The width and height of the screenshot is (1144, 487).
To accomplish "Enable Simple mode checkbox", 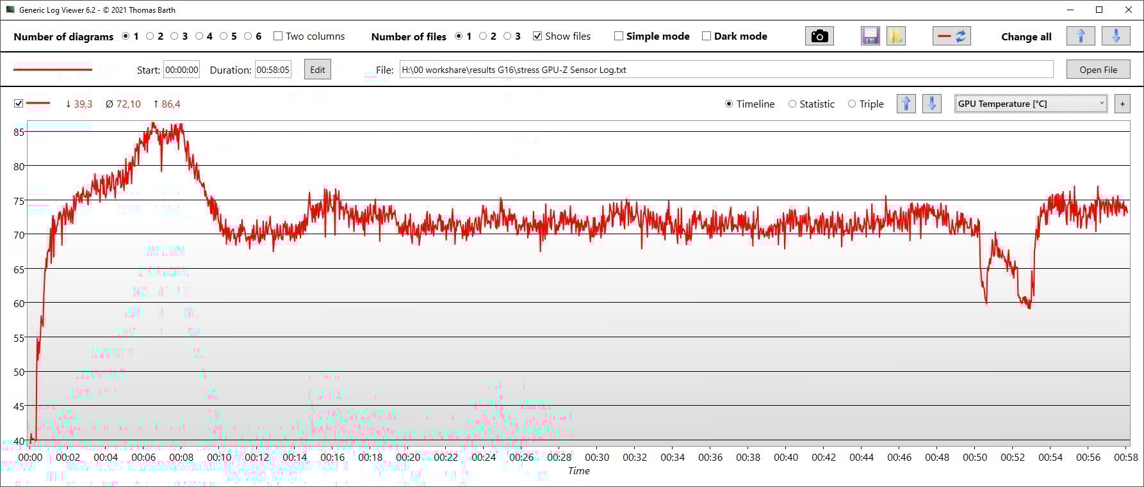I will [x=619, y=36].
